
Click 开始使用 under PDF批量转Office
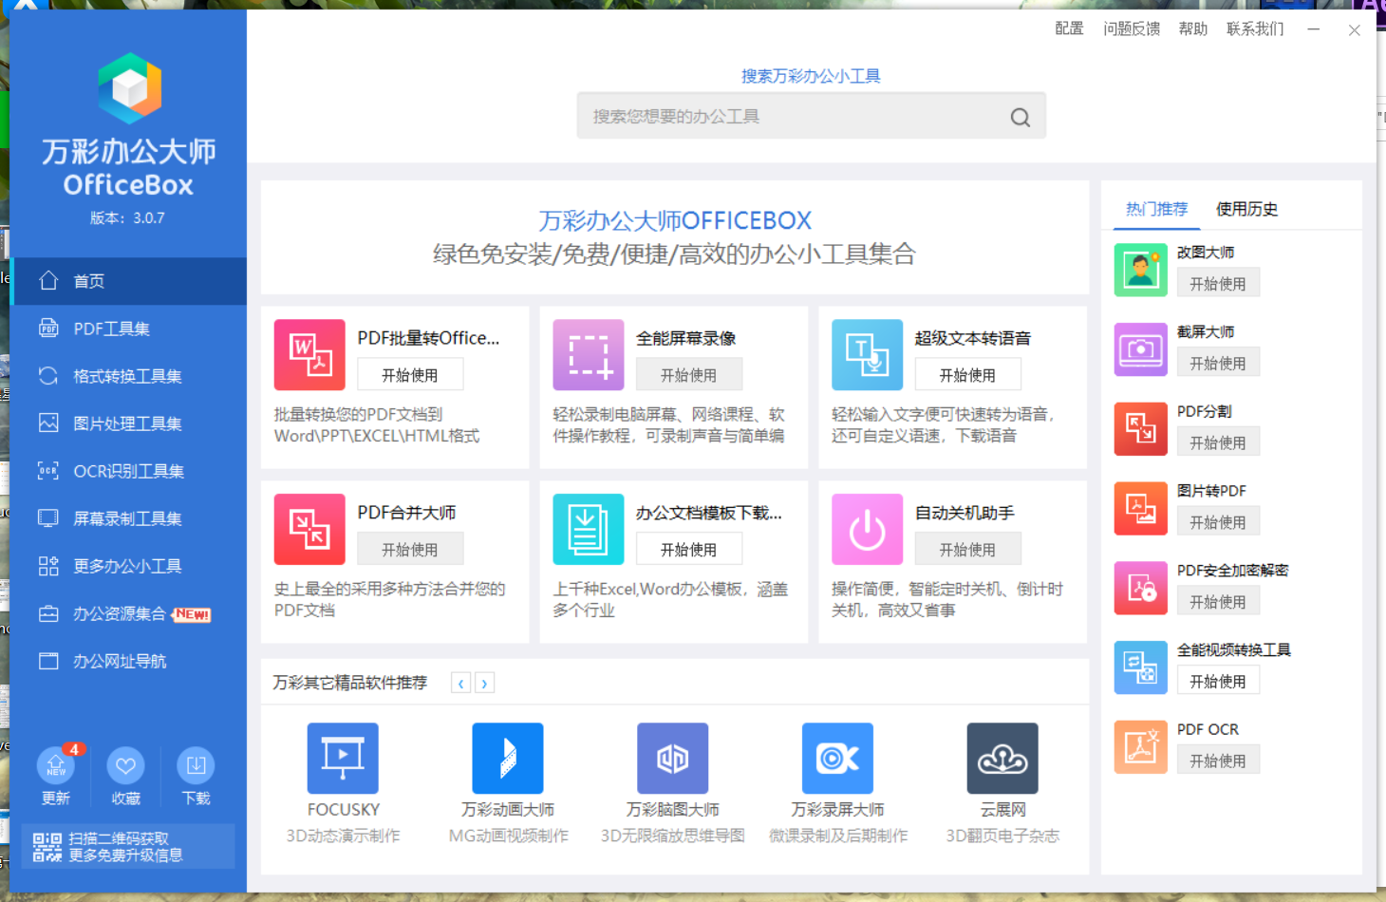point(410,375)
